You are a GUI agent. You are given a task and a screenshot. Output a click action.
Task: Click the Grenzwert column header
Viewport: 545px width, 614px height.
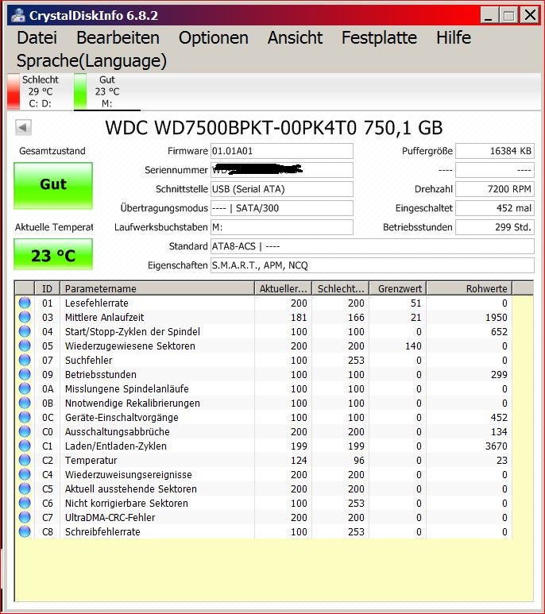click(x=398, y=288)
